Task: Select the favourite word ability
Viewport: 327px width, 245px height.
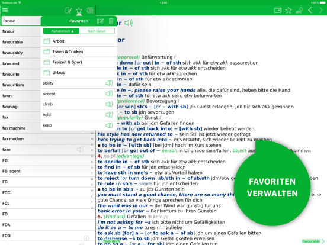Action: point(48,83)
